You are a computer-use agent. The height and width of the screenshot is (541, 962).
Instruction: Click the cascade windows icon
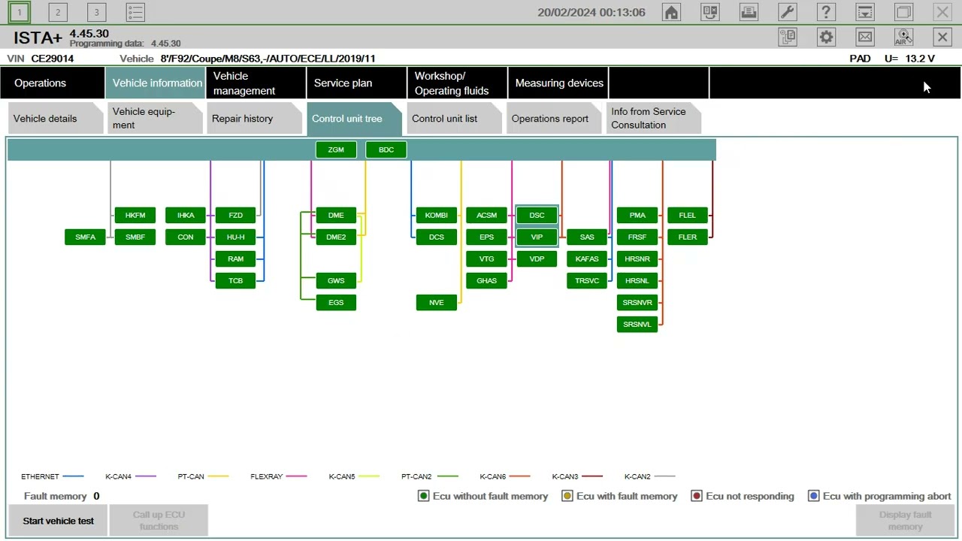coord(903,12)
